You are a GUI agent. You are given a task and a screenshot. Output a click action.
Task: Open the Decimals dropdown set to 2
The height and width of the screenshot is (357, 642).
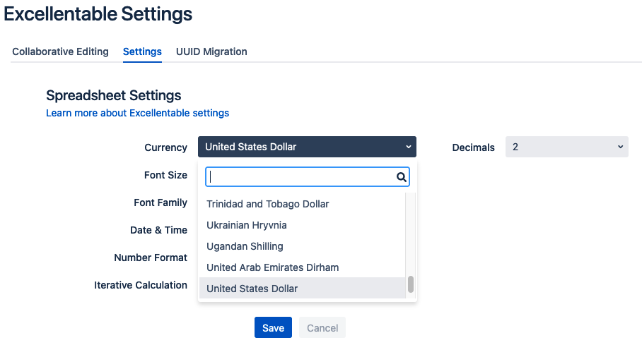click(x=566, y=147)
